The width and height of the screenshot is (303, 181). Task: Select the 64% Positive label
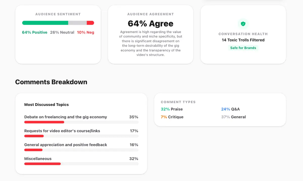(x=35, y=32)
